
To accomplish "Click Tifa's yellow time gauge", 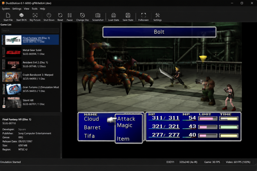I will coord(229,135).
